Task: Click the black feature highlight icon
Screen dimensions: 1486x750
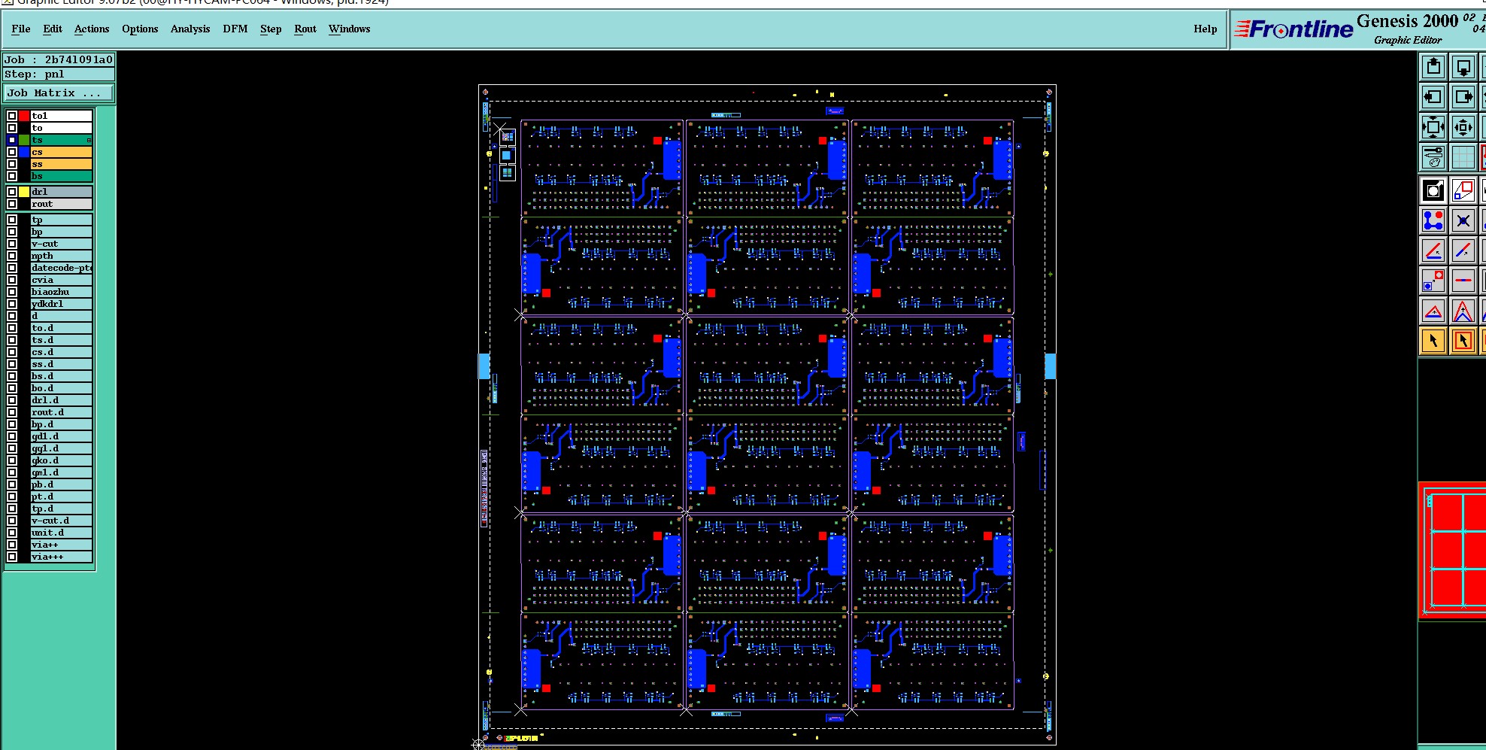Action: 1433,190
